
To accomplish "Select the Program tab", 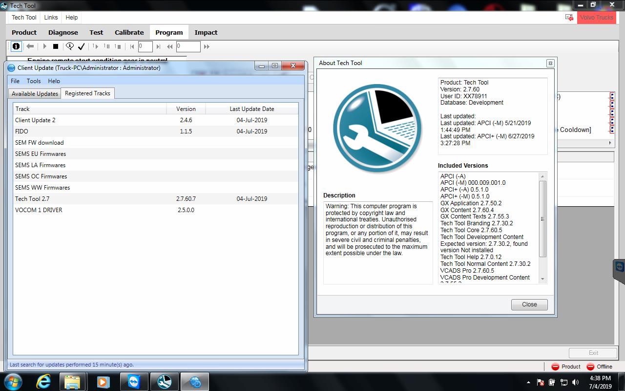I will (169, 32).
